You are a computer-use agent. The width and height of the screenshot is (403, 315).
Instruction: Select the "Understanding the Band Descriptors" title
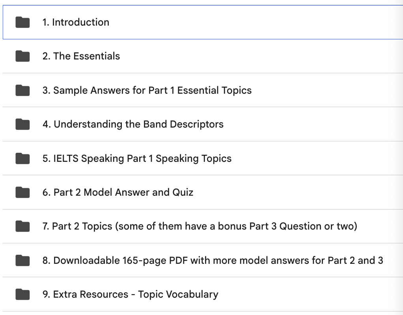(133, 124)
